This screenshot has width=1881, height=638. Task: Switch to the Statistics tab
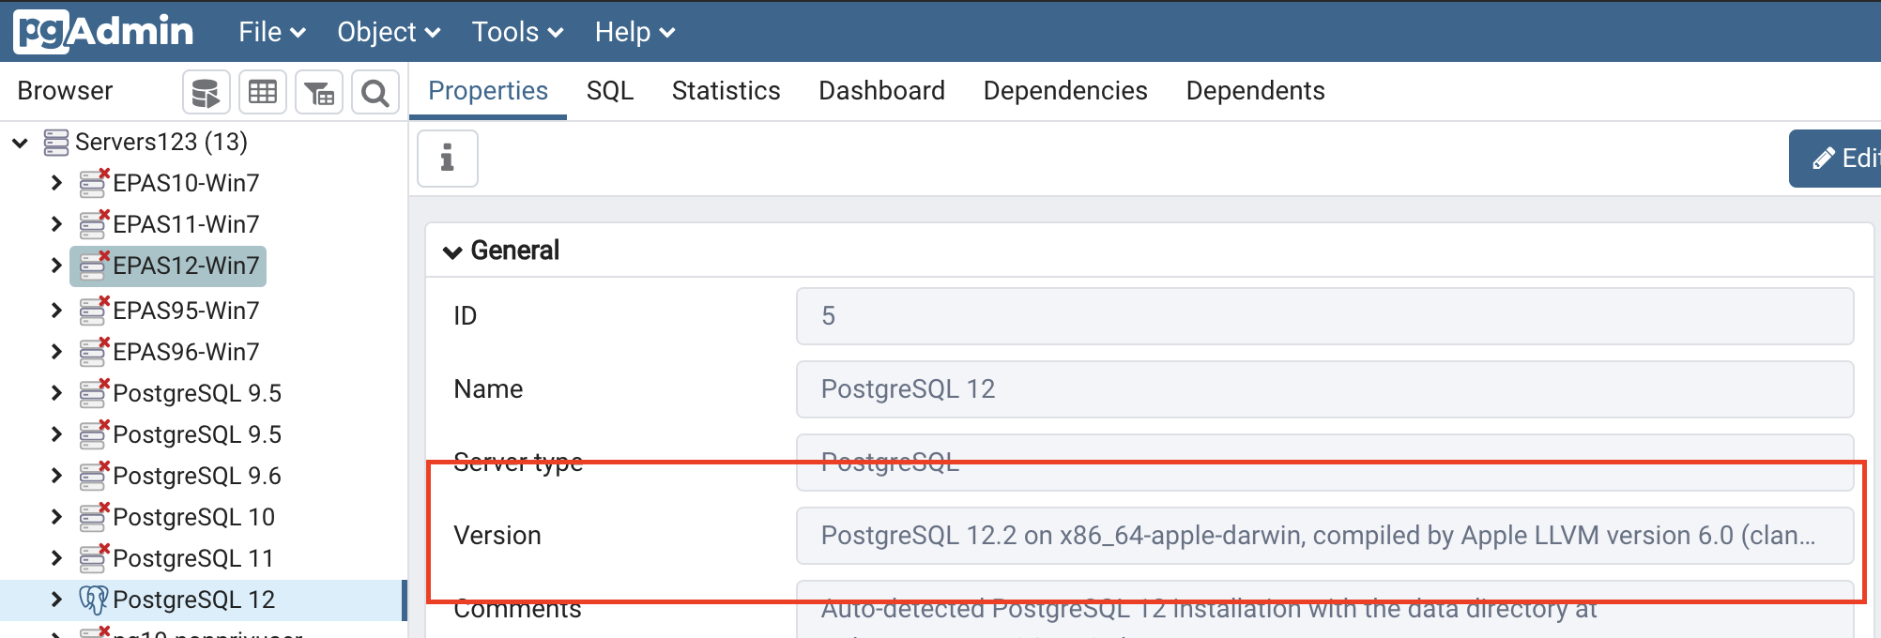[726, 91]
